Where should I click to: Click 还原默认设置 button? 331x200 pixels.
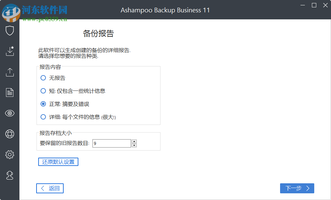click(x=58, y=162)
